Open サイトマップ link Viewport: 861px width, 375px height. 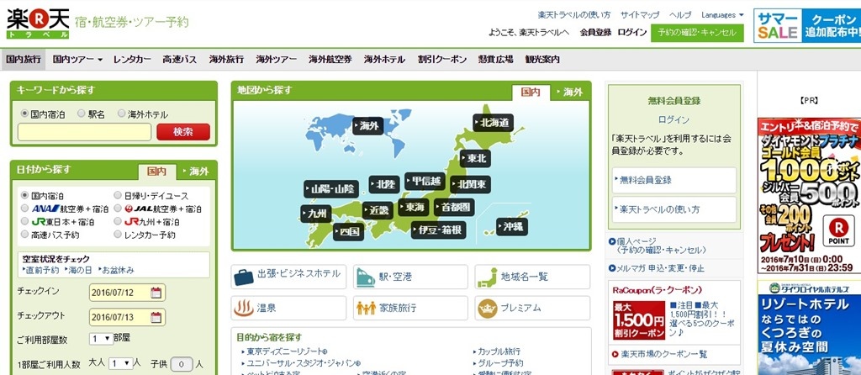pyautogui.click(x=640, y=15)
